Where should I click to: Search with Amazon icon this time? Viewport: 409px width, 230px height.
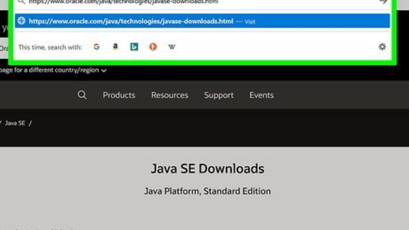coord(115,47)
